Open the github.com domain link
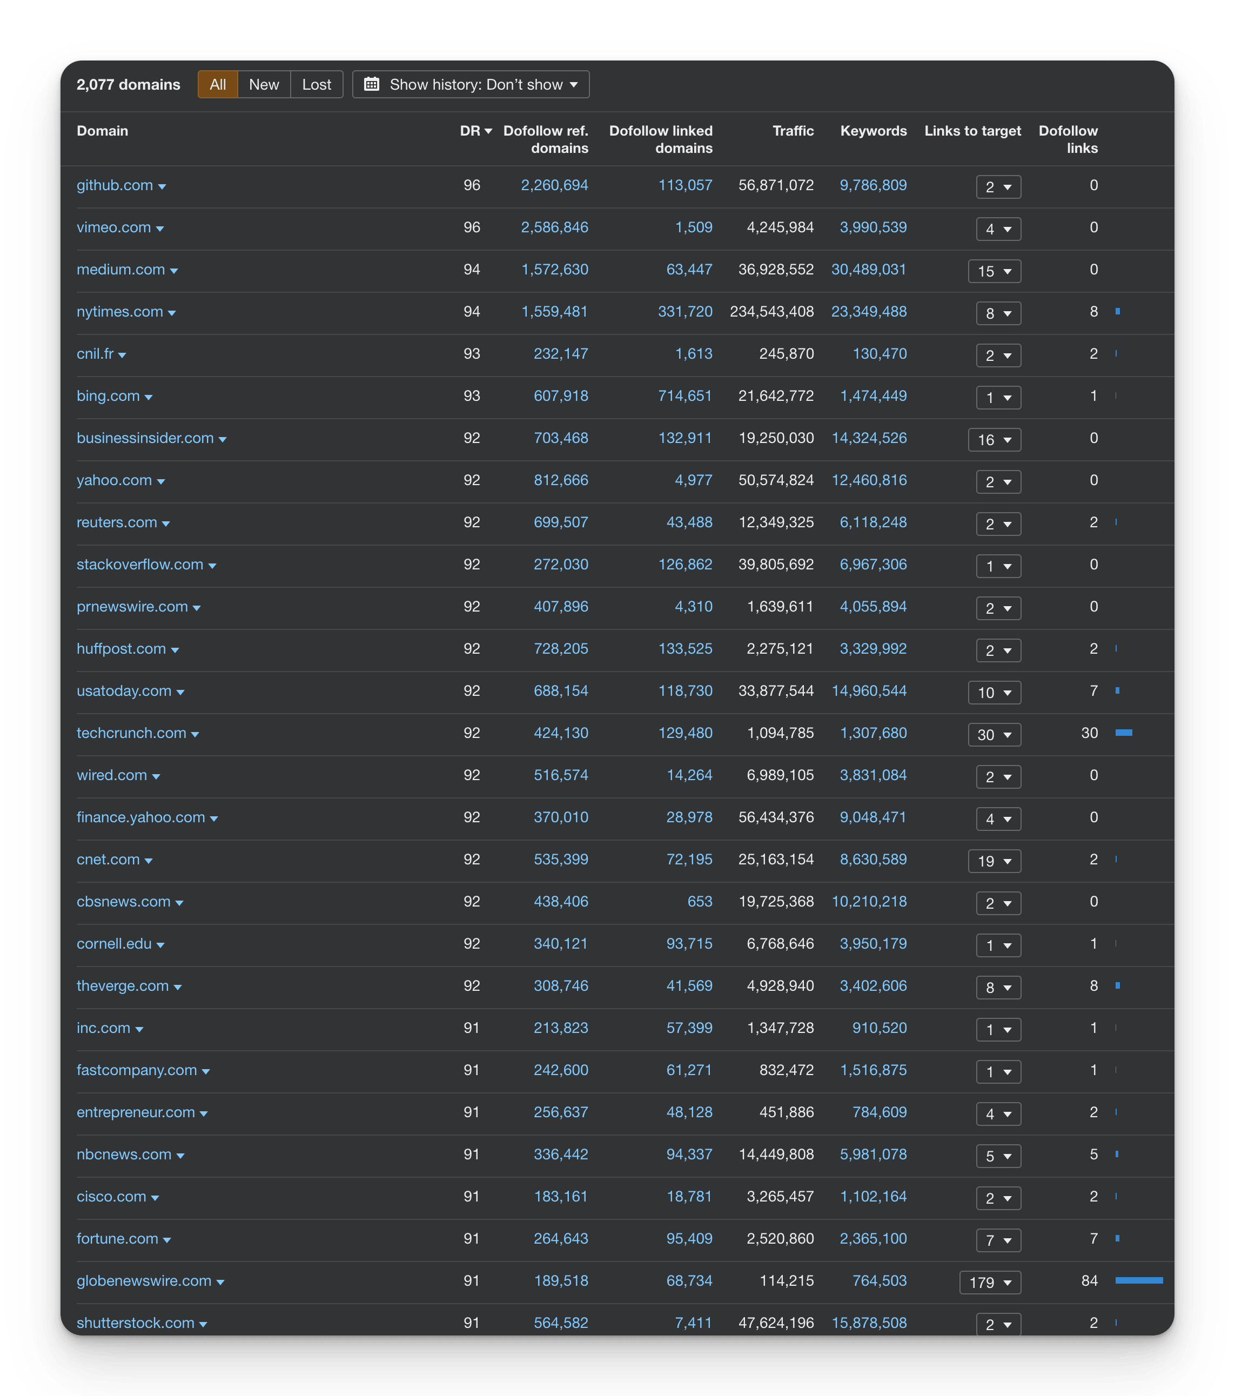 coord(115,185)
